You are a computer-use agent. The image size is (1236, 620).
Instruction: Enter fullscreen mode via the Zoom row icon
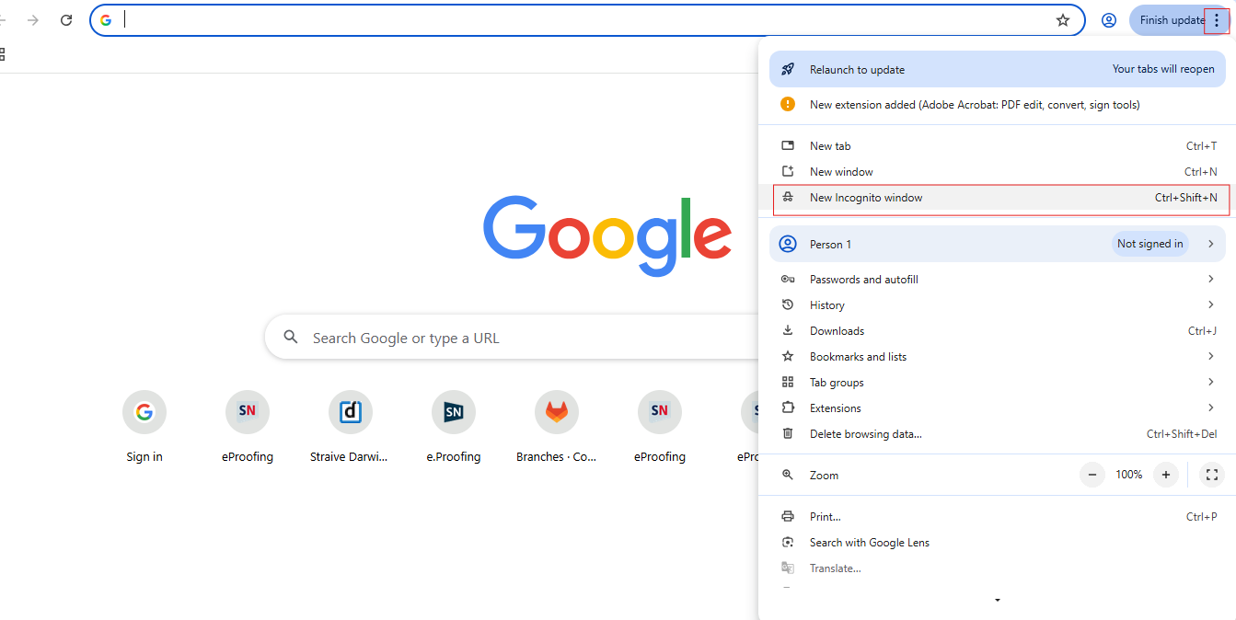(1211, 475)
